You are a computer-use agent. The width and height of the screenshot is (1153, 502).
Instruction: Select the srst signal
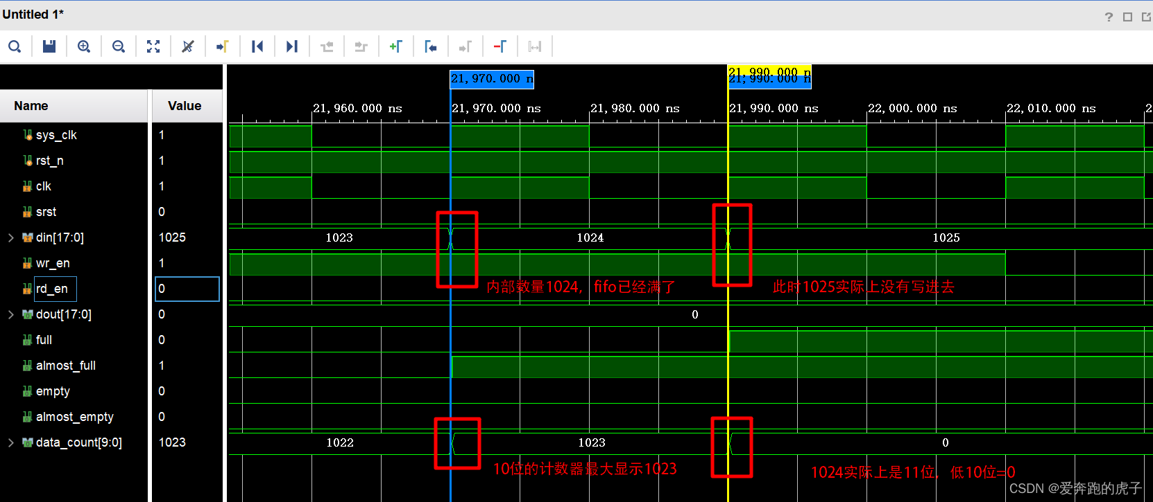[46, 212]
